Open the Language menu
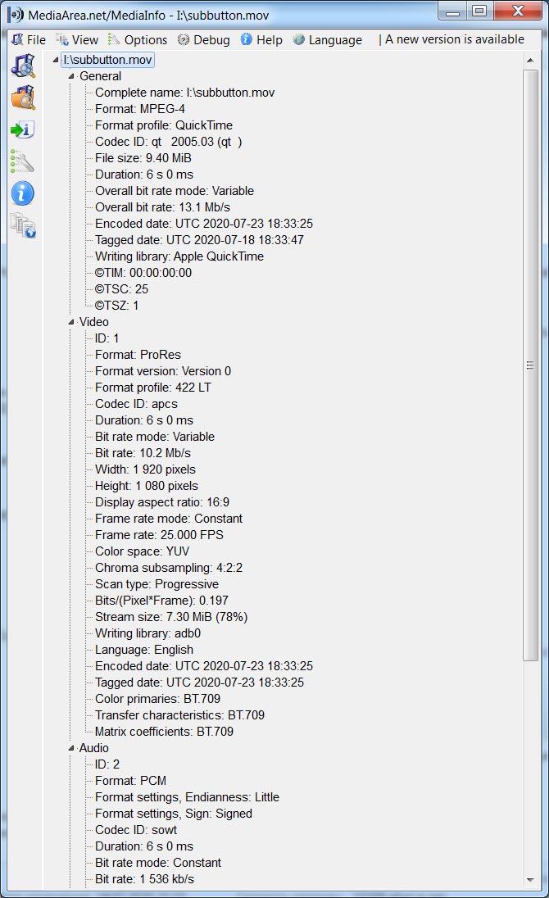 328,39
